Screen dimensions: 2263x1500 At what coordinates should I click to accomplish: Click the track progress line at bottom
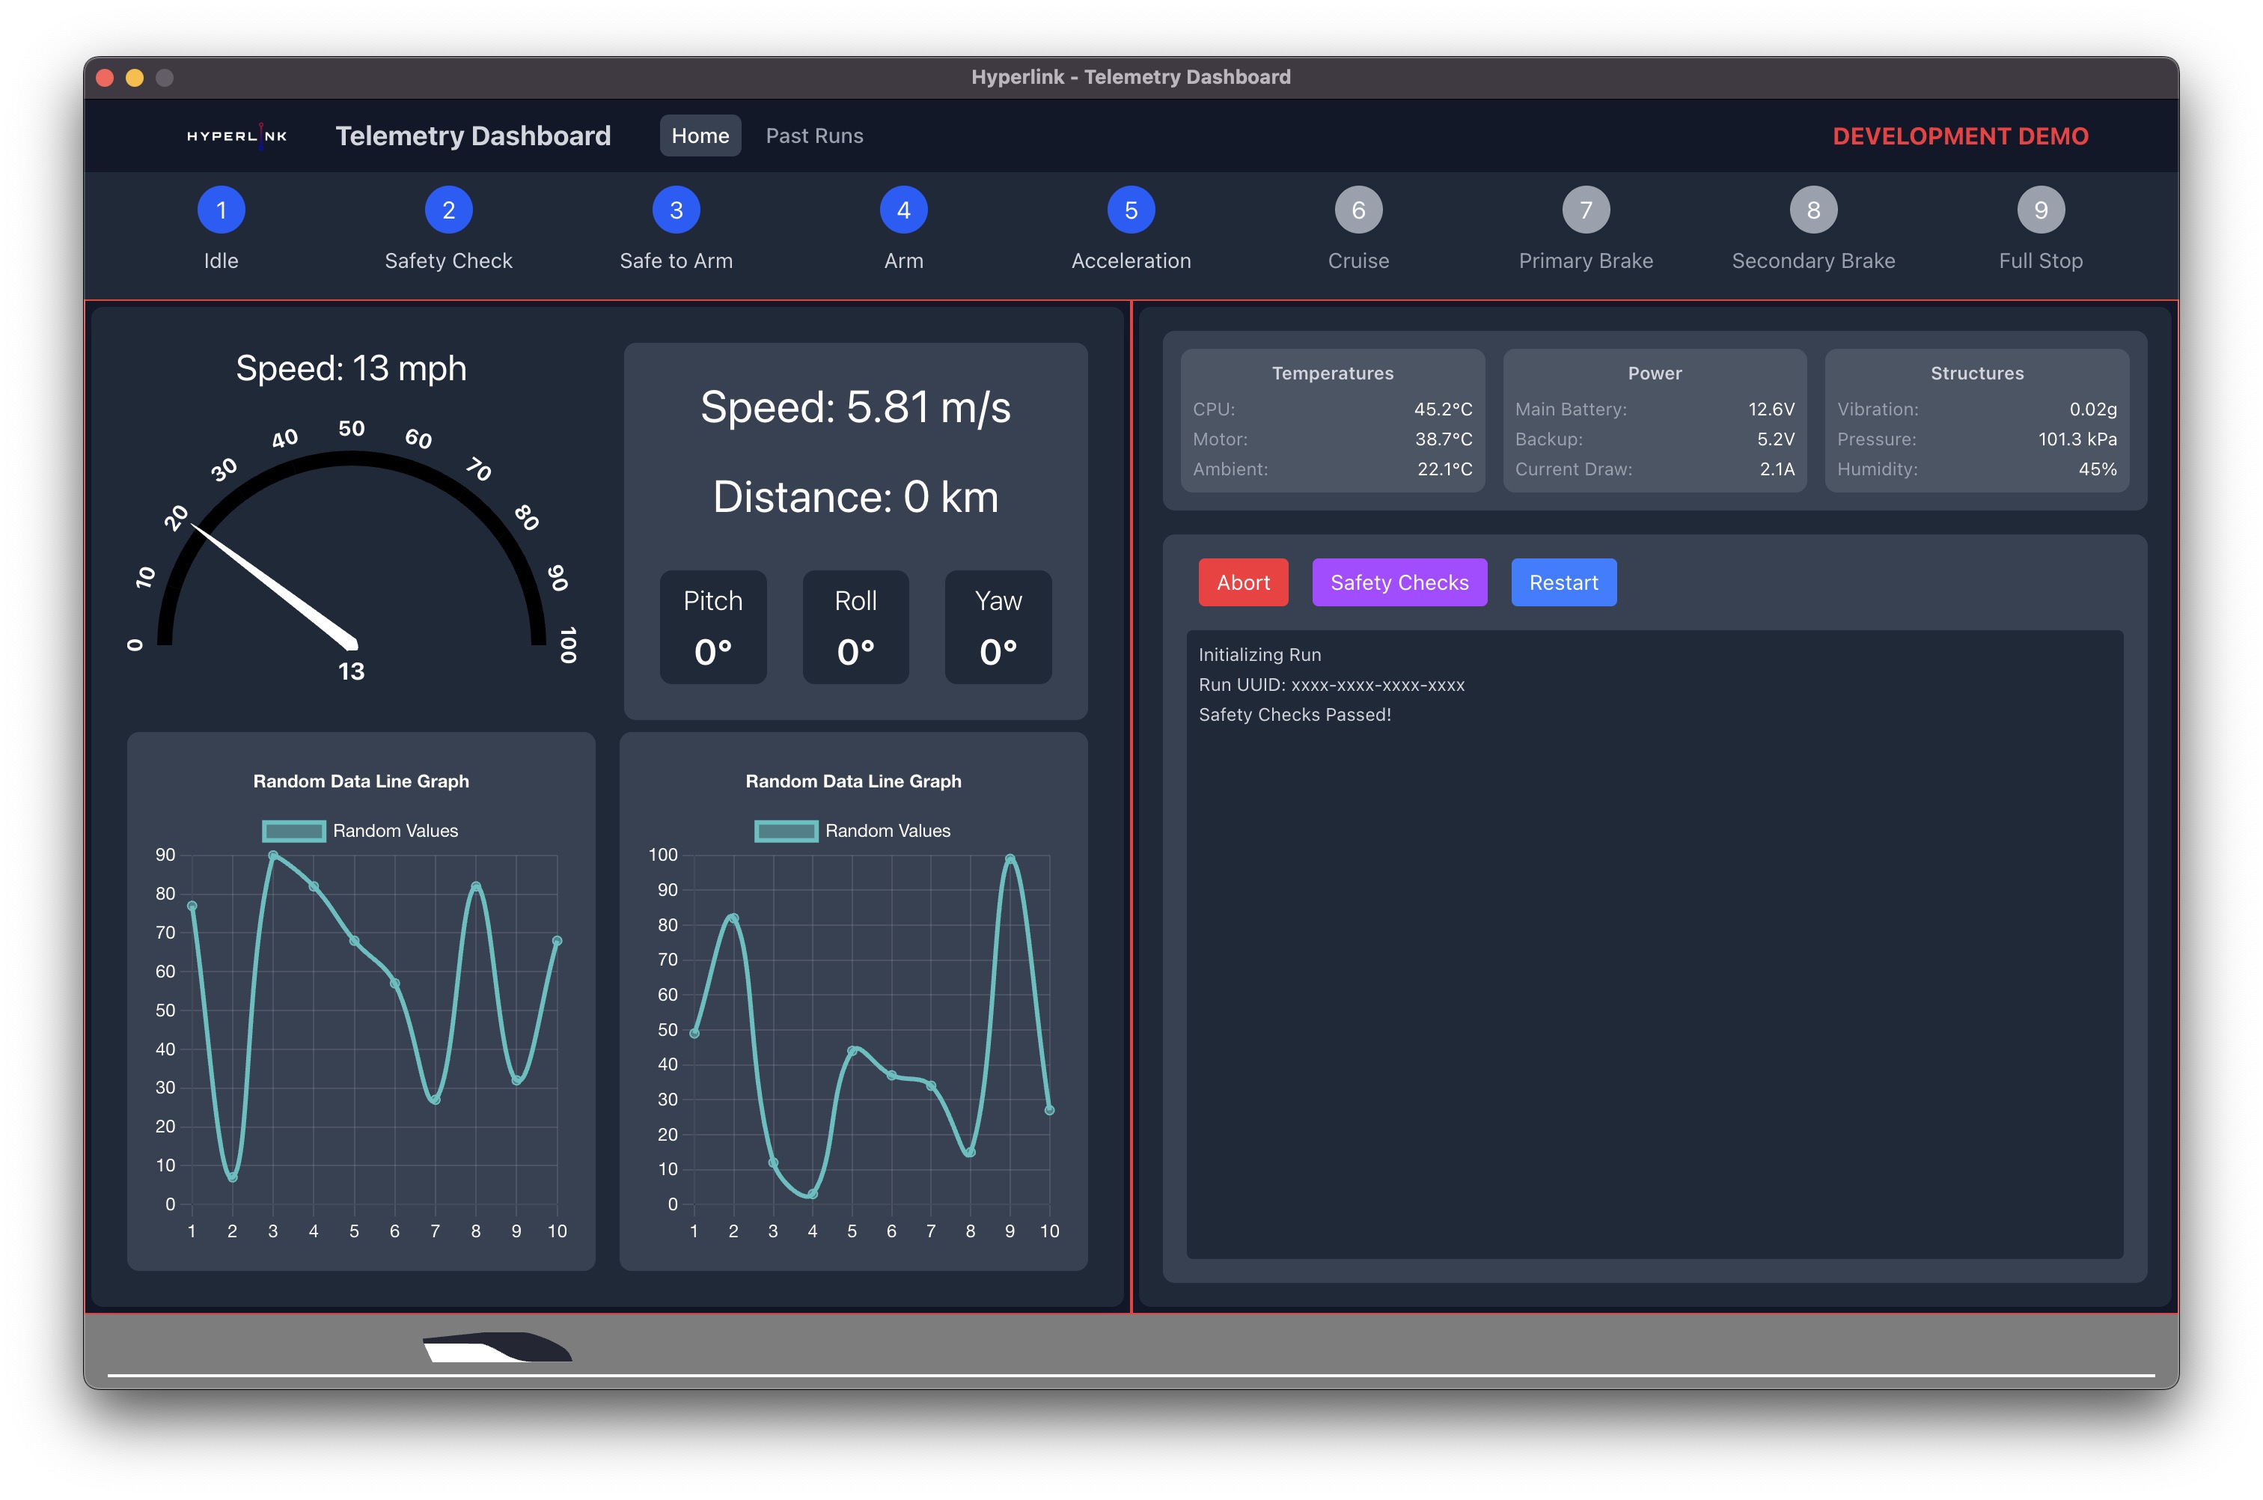click(1131, 1376)
